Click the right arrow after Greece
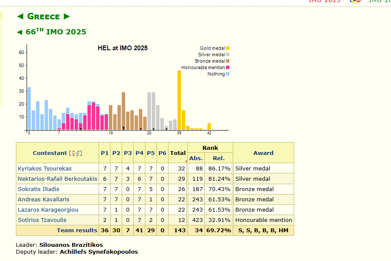This screenshot has height=261, width=391. pyautogui.click(x=66, y=16)
